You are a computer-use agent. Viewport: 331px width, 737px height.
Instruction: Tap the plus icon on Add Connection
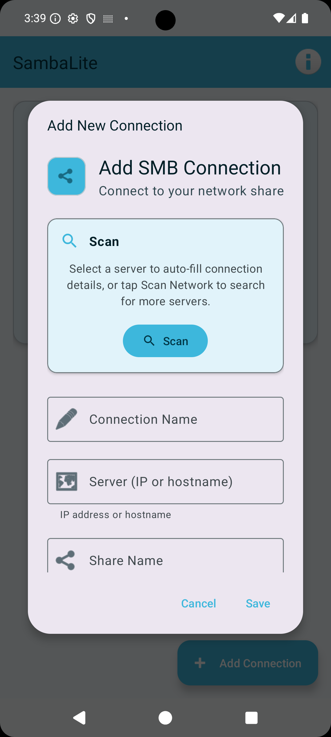tap(200, 663)
